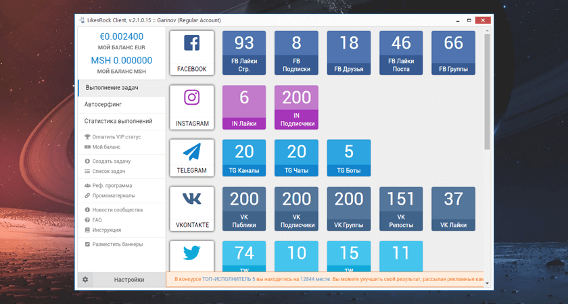Open the VKontakte category tile
The width and height of the screenshot is (568, 304).
pyautogui.click(x=191, y=209)
